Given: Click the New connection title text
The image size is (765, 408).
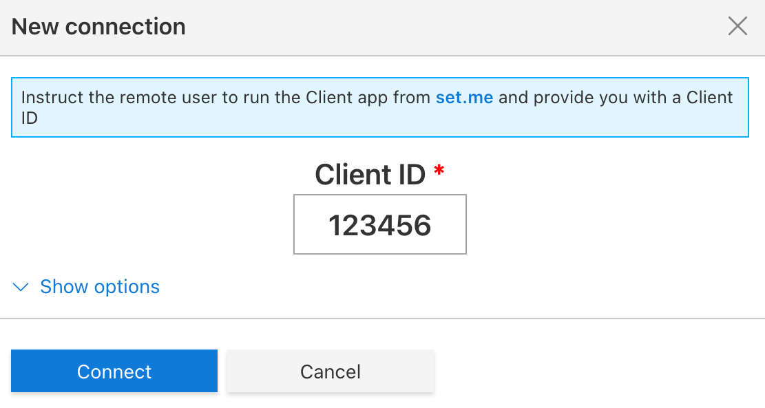Looking at the screenshot, I should pos(98,26).
